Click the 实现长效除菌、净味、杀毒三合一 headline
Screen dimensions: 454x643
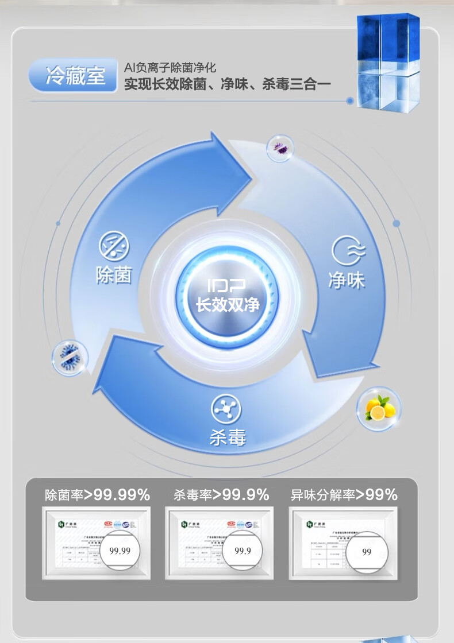(228, 84)
